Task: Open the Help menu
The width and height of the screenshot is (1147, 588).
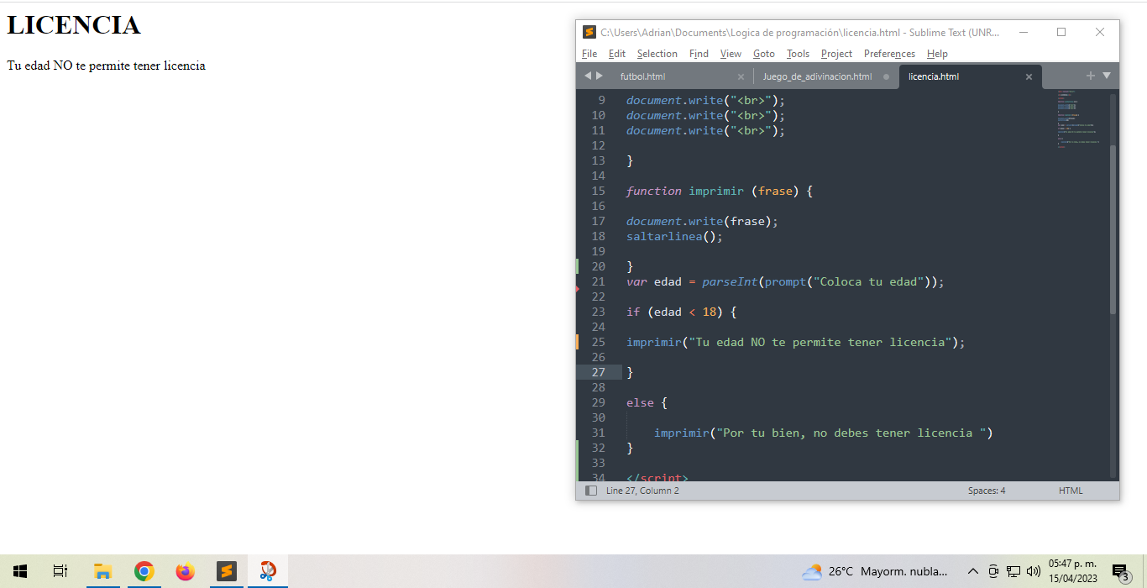Action: click(x=937, y=54)
